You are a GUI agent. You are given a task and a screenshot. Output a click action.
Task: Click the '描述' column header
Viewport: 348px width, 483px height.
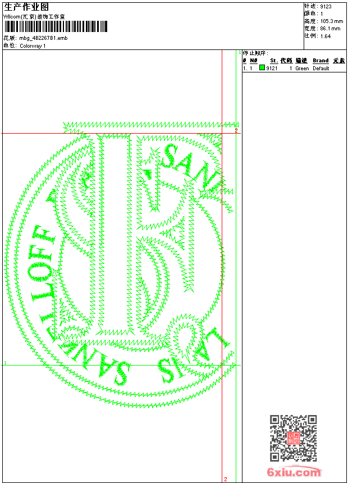pyautogui.click(x=301, y=61)
